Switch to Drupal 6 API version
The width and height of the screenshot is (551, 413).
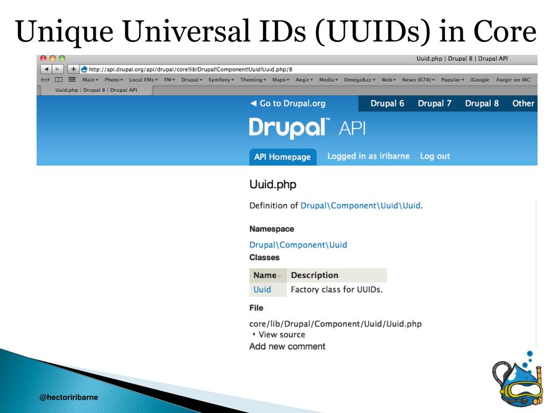[x=387, y=103]
